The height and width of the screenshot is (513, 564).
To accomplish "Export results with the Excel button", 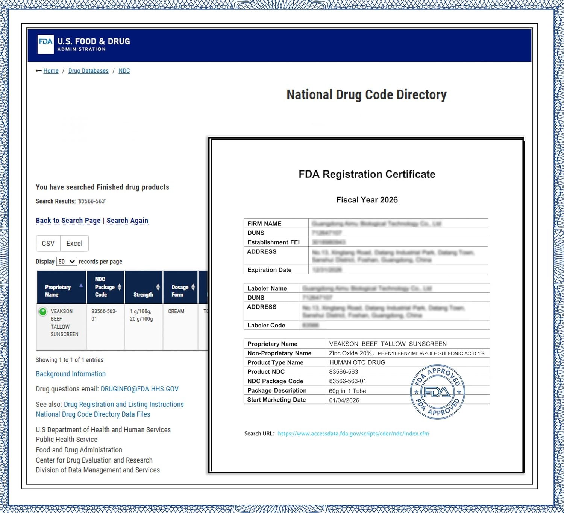I will click(74, 244).
